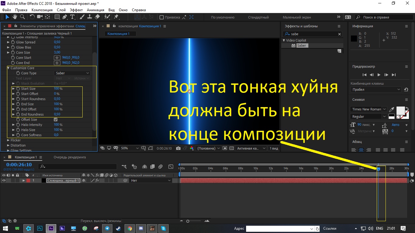Select the Brush tool
The width and height of the screenshot is (415, 233).
82,17
